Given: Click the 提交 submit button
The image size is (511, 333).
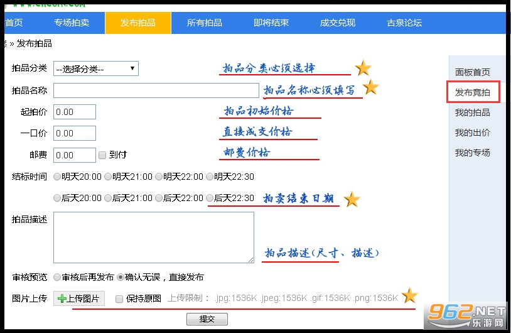Looking at the screenshot, I should pyautogui.click(x=207, y=319).
